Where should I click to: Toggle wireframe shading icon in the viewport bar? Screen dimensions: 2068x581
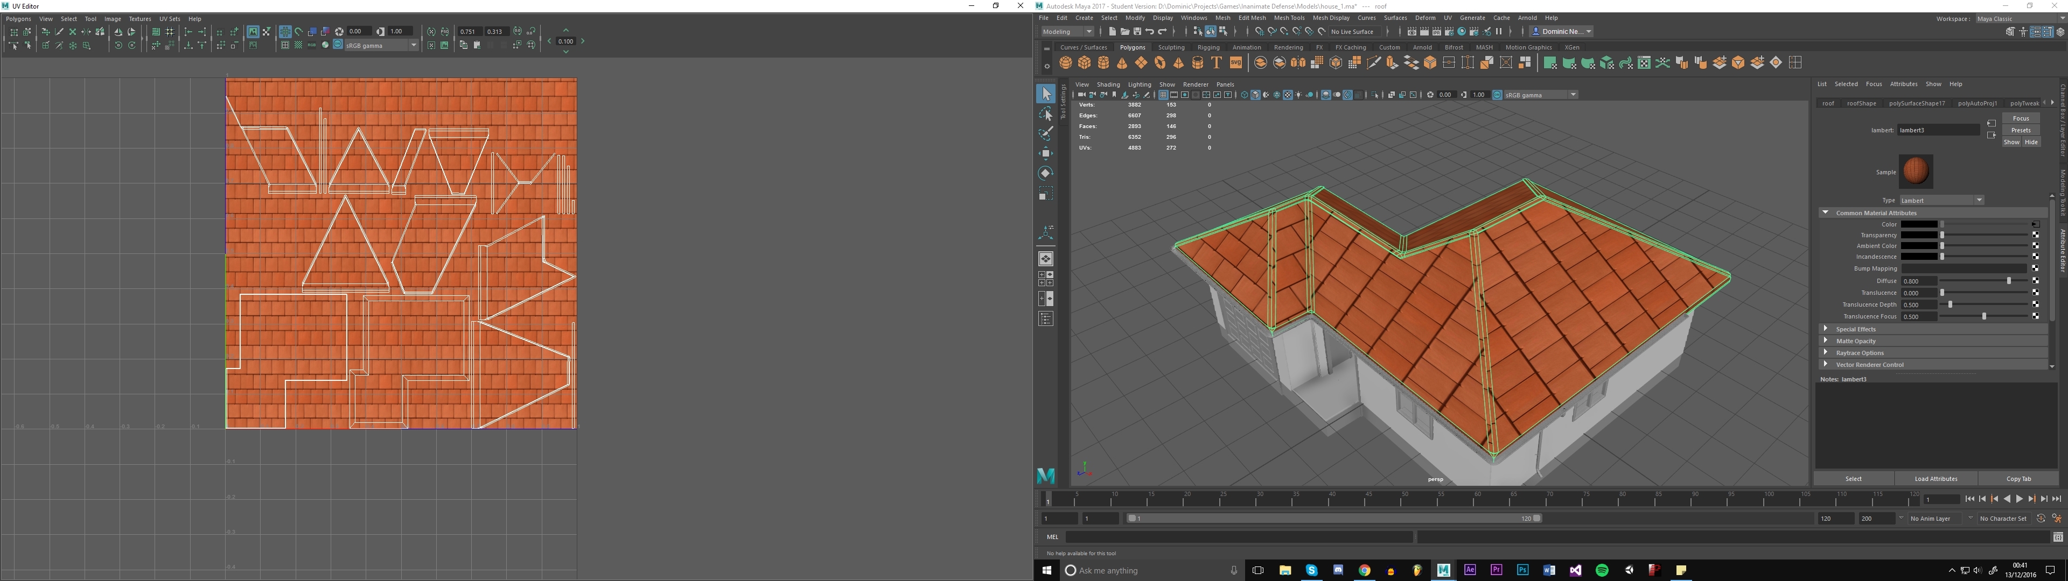tap(1245, 95)
